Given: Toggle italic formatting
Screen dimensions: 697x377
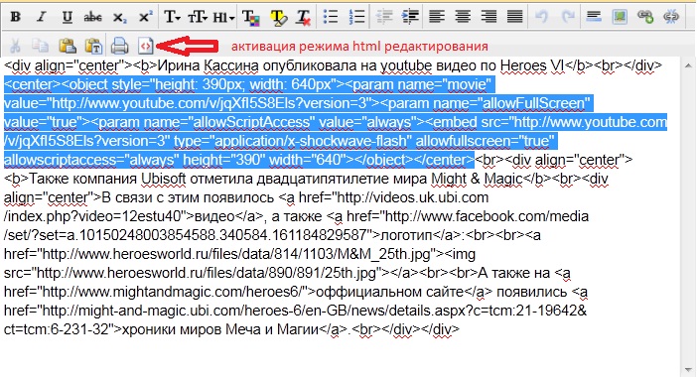Looking at the screenshot, I should pyautogui.click(x=42, y=17).
